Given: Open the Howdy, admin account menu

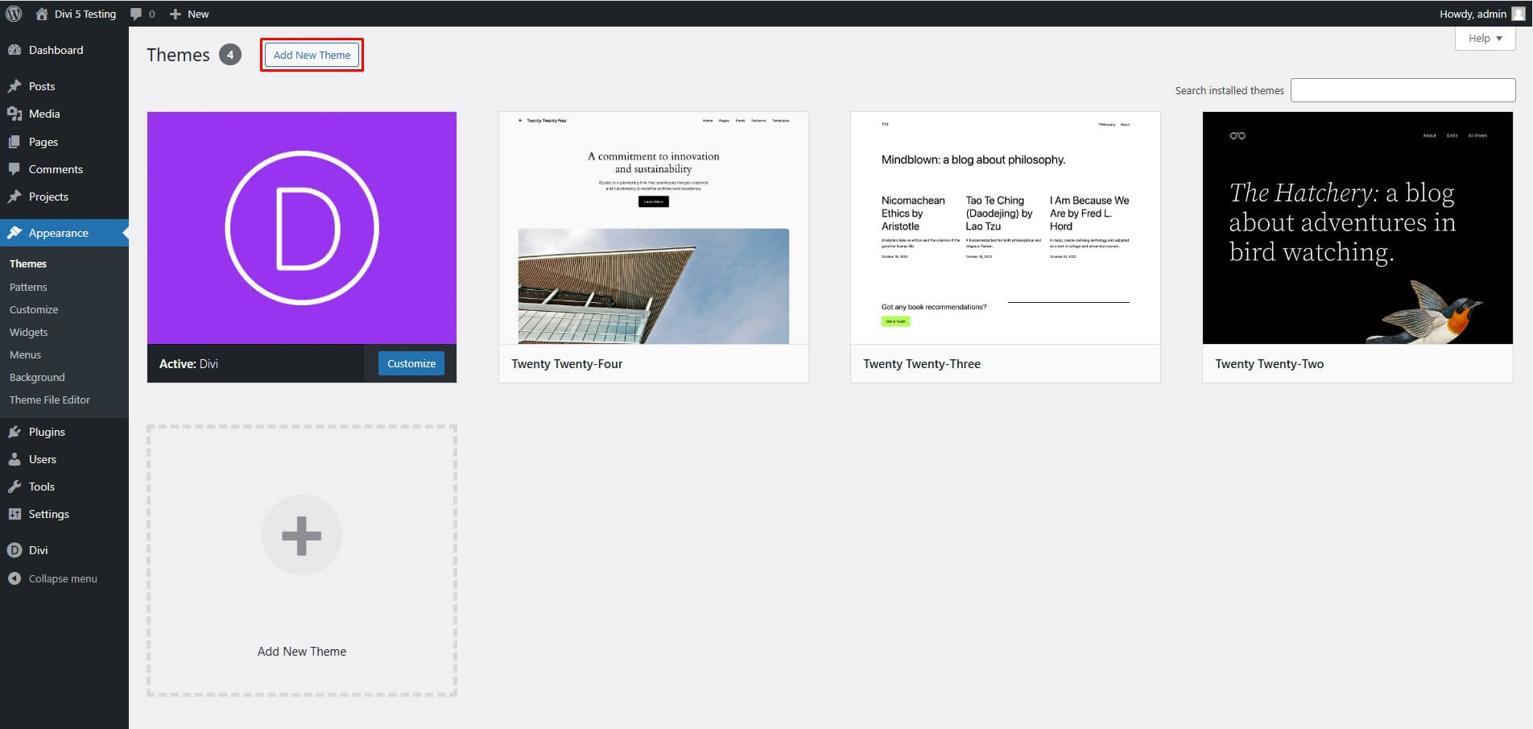Looking at the screenshot, I should tap(1481, 14).
